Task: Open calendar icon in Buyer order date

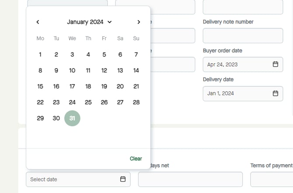Action: coord(276,64)
